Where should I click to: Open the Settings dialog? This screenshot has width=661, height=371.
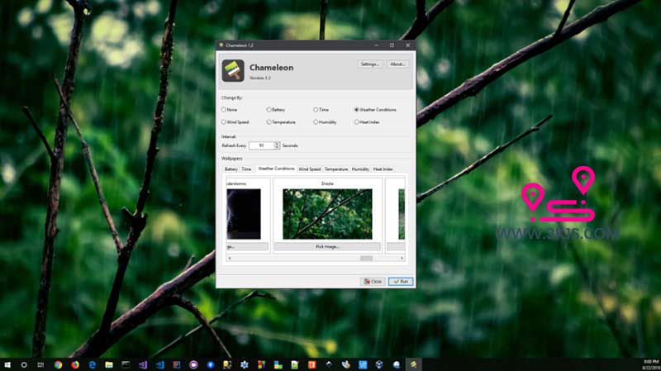click(x=369, y=64)
